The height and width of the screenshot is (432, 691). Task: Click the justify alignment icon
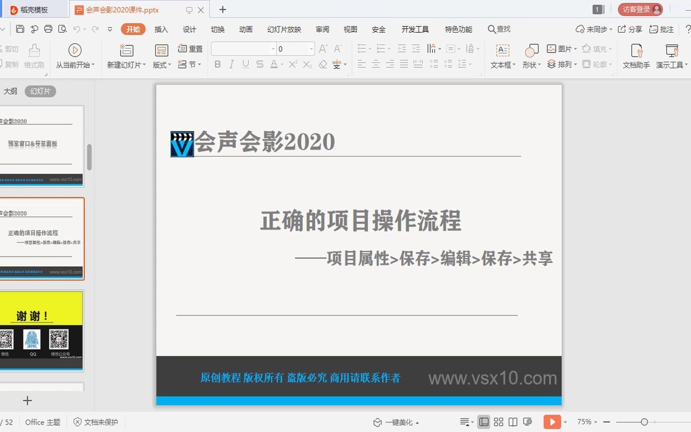tap(404, 64)
